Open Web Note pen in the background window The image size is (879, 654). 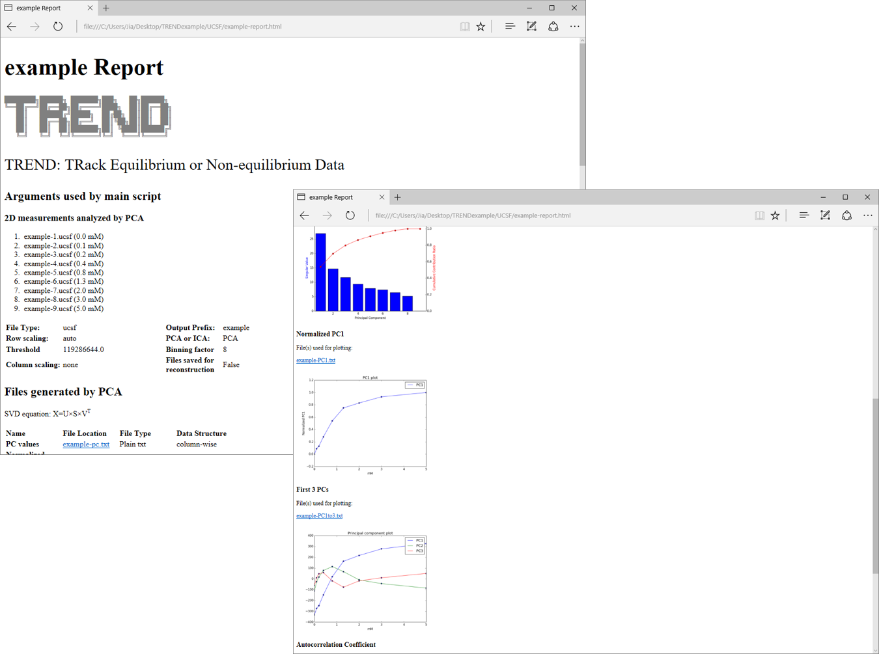[x=531, y=27]
